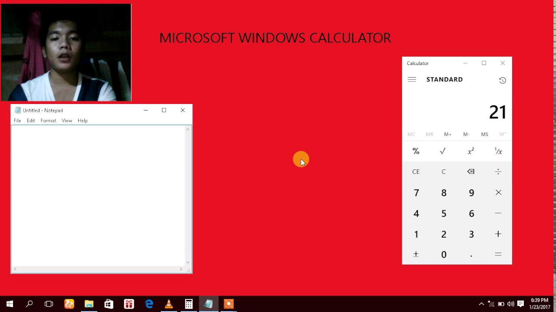
Task: Switch to Notepad via taskbar icon
Action: [208, 304]
